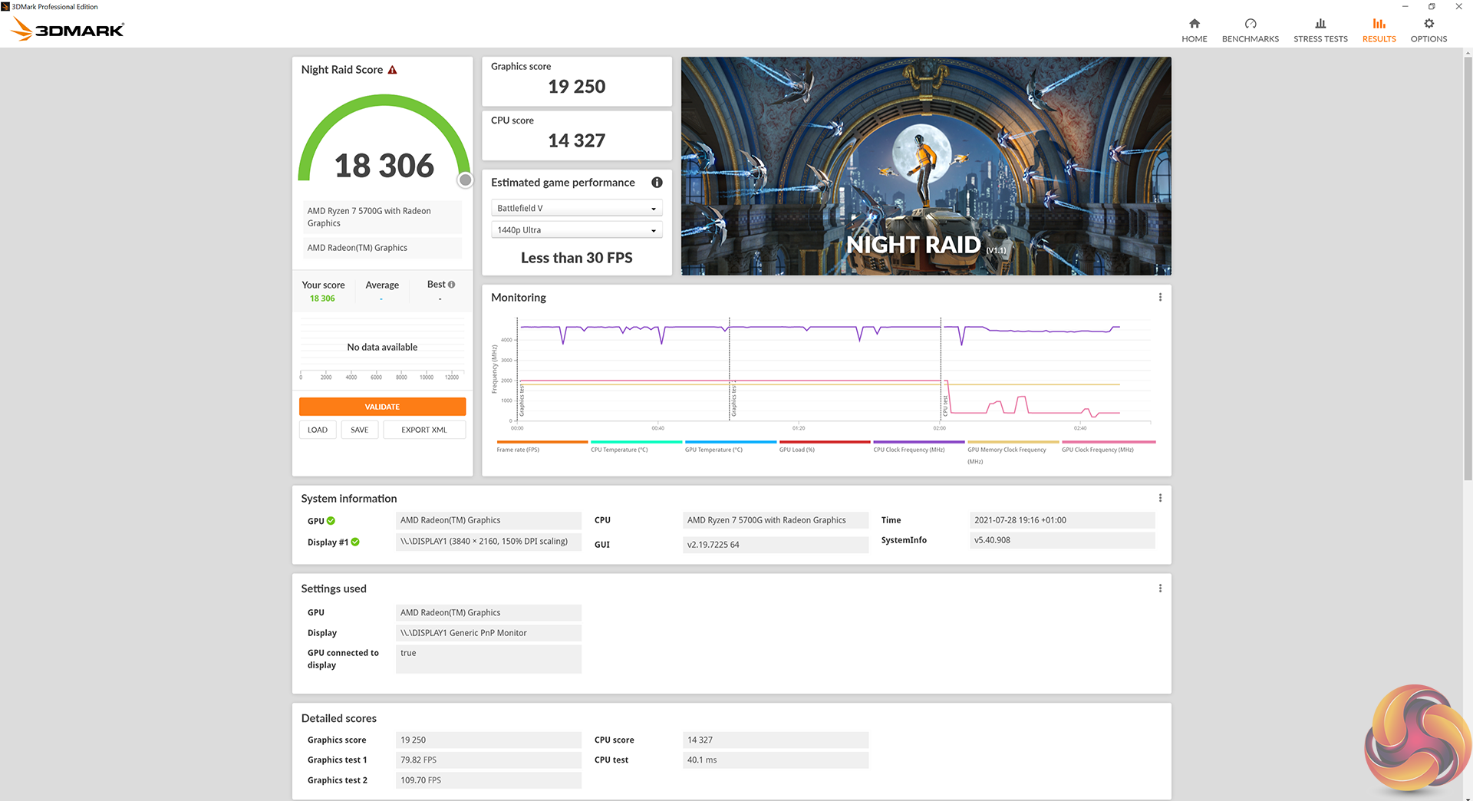Expand the Battlefield V game dropdown

(576, 209)
